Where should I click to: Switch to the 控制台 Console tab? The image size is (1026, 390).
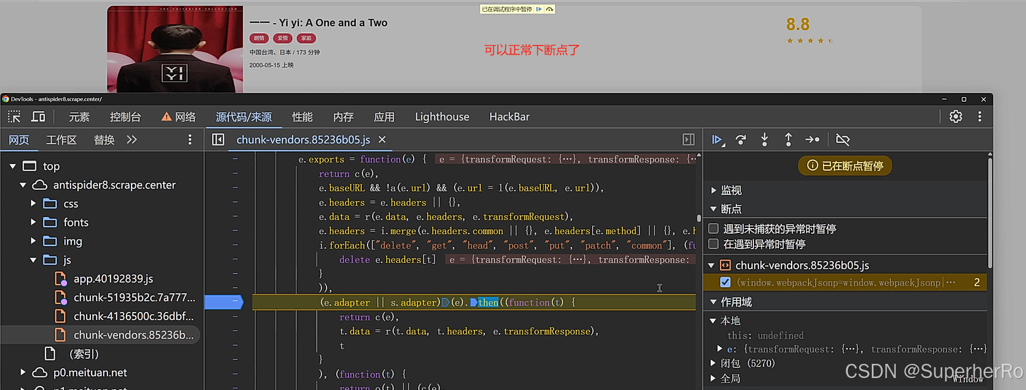(125, 117)
